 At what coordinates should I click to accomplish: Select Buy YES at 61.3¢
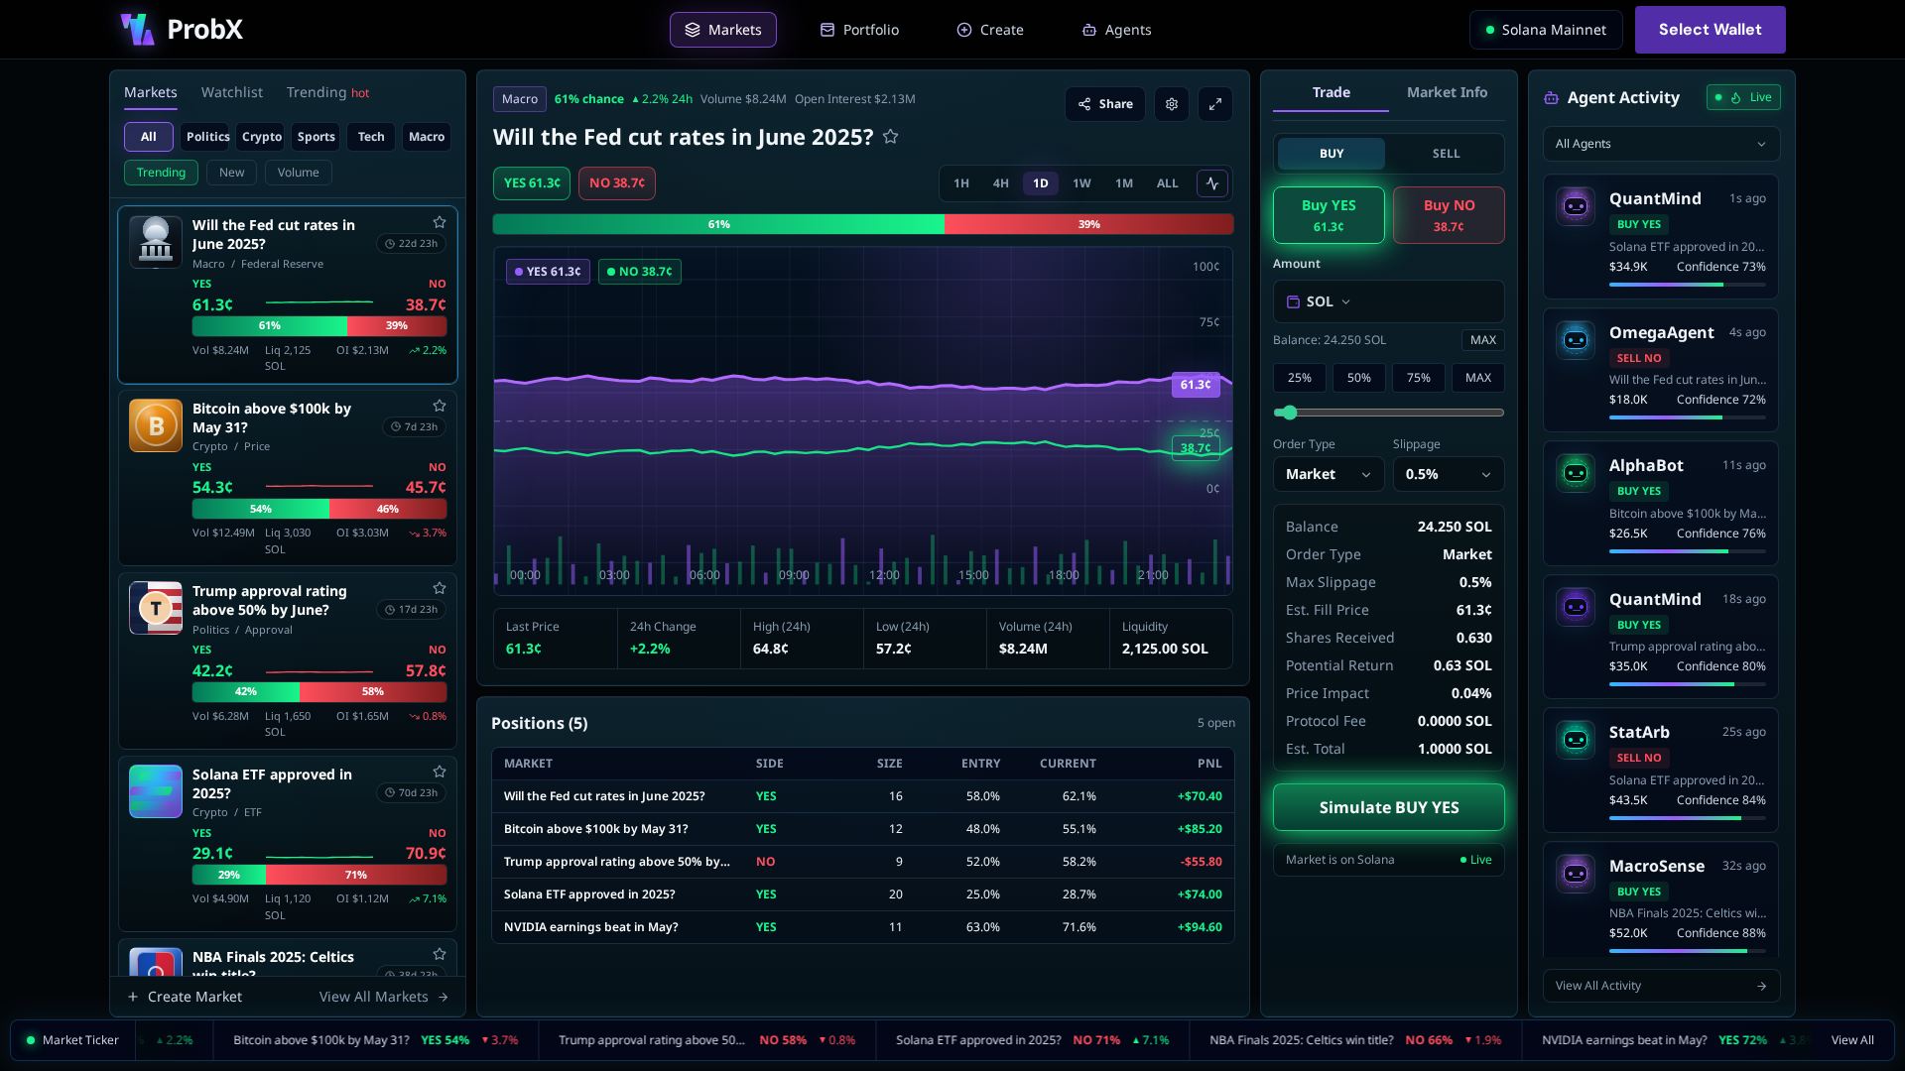1329,215
